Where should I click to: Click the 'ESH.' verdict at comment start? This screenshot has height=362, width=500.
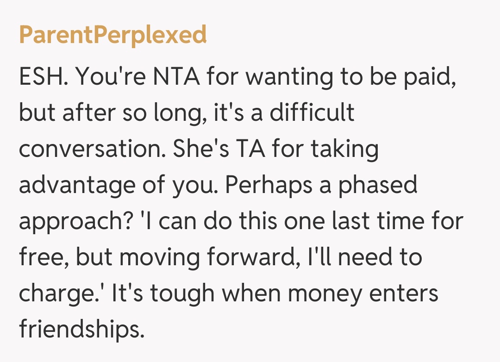[x=44, y=76]
